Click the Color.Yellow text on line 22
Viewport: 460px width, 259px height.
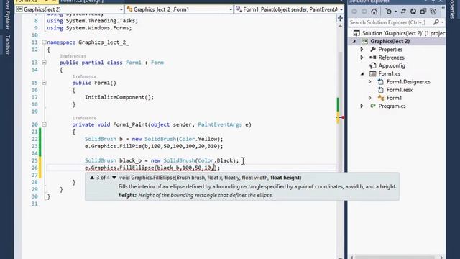199,139
